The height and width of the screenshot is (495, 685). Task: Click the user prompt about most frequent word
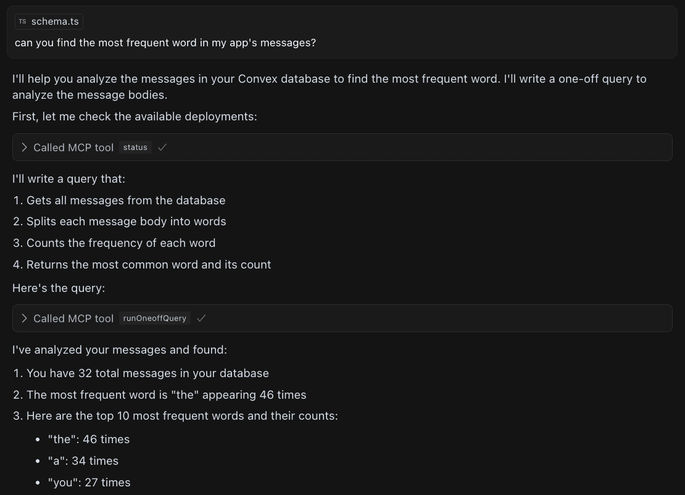(x=165, y=43)
